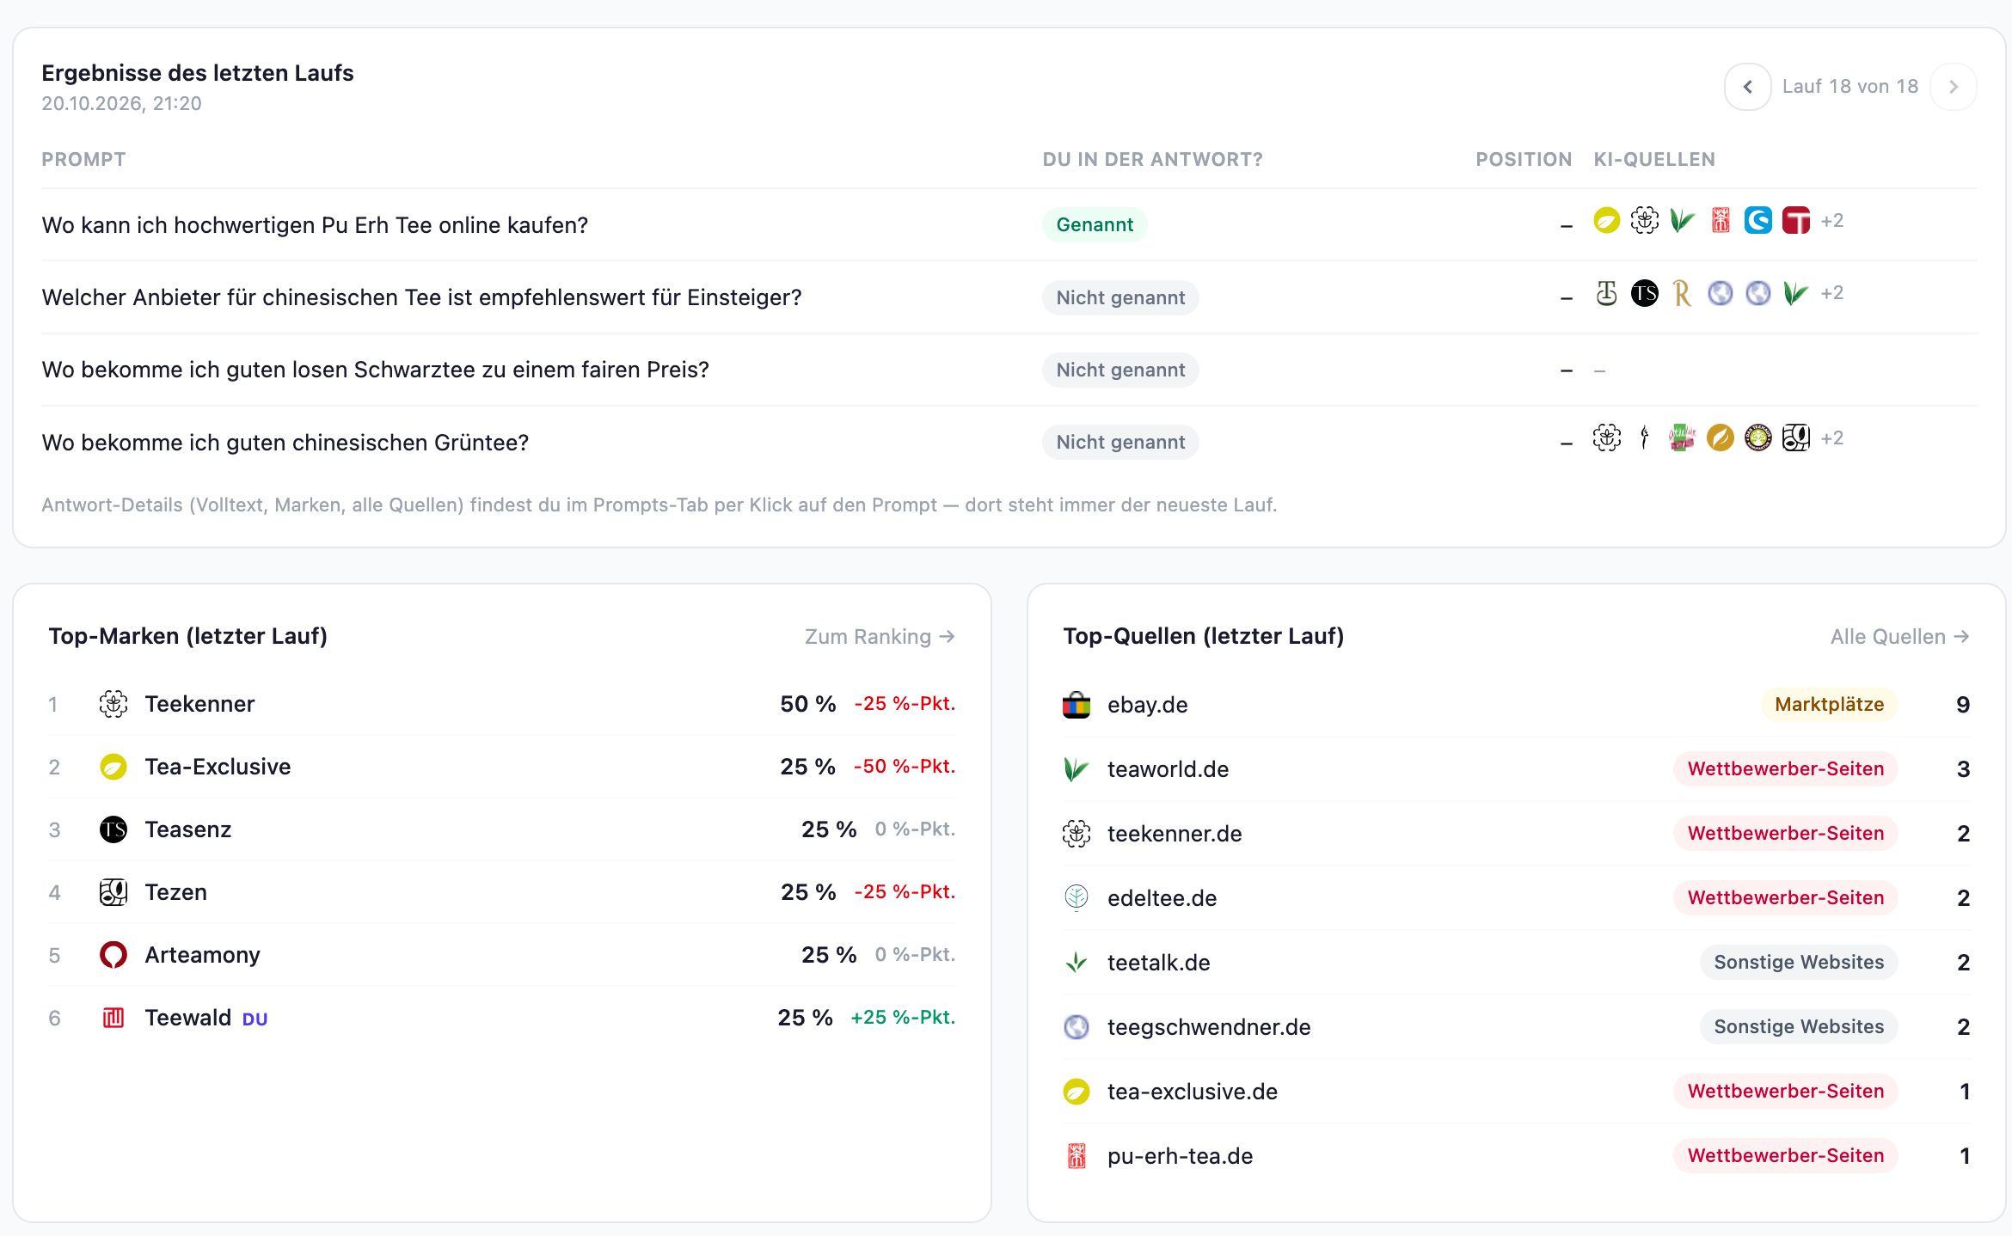
Task: Click the ebay.de source name
Action: click(x=1147, y=705)
